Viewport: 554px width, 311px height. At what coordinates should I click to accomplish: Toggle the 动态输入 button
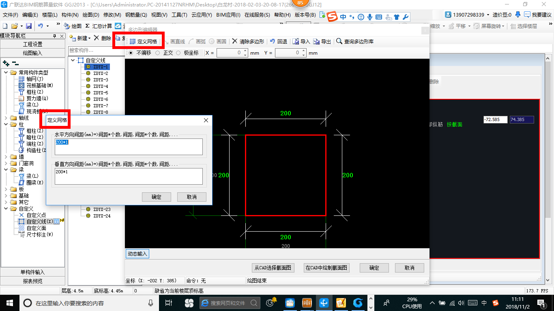pyautogui.click(x=137, y=254)
